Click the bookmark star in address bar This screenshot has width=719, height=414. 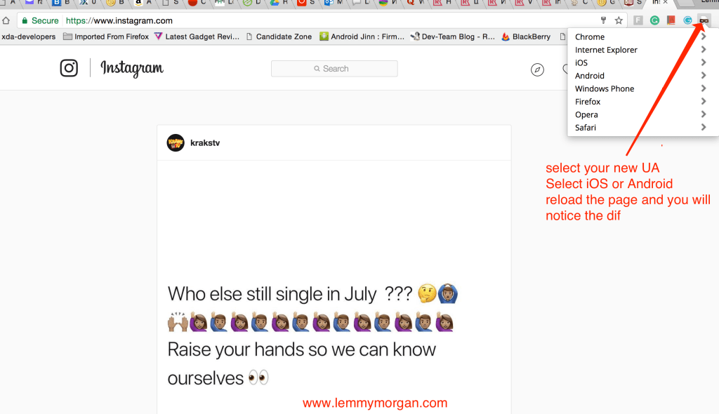(x=619, y=20)
